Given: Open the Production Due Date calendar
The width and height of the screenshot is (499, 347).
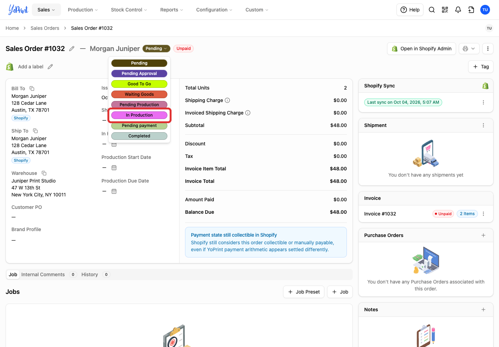Looking at the screenshot, I should [114, 191].
